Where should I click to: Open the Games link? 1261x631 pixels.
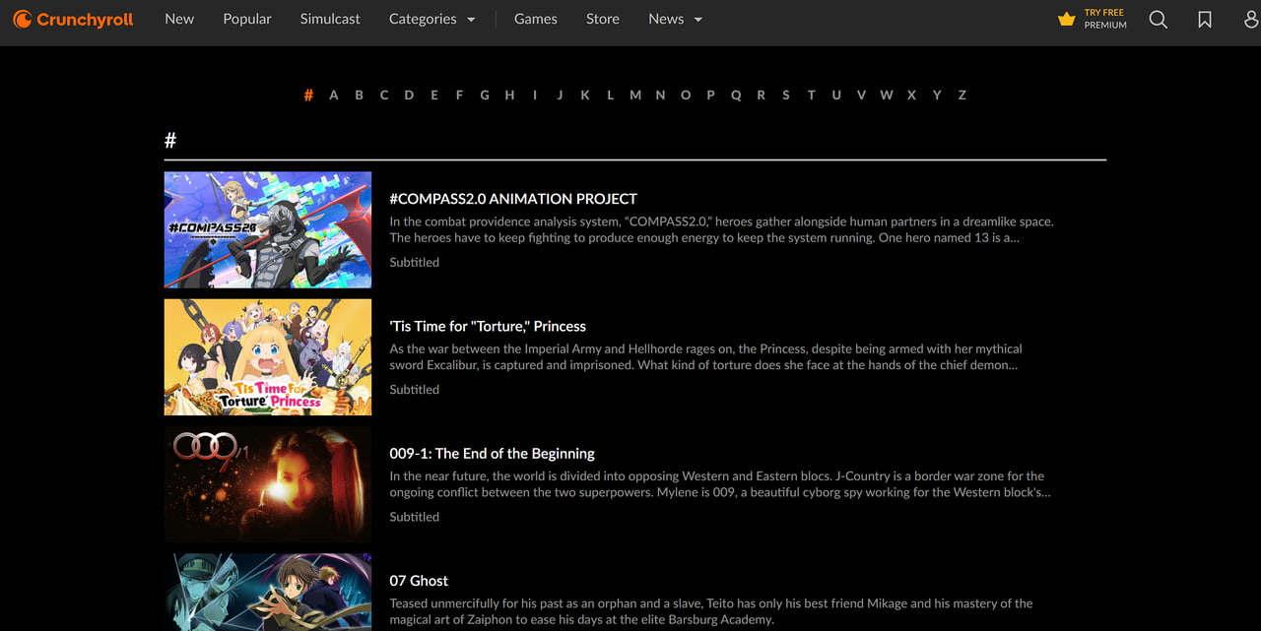(x=536, y=19)
